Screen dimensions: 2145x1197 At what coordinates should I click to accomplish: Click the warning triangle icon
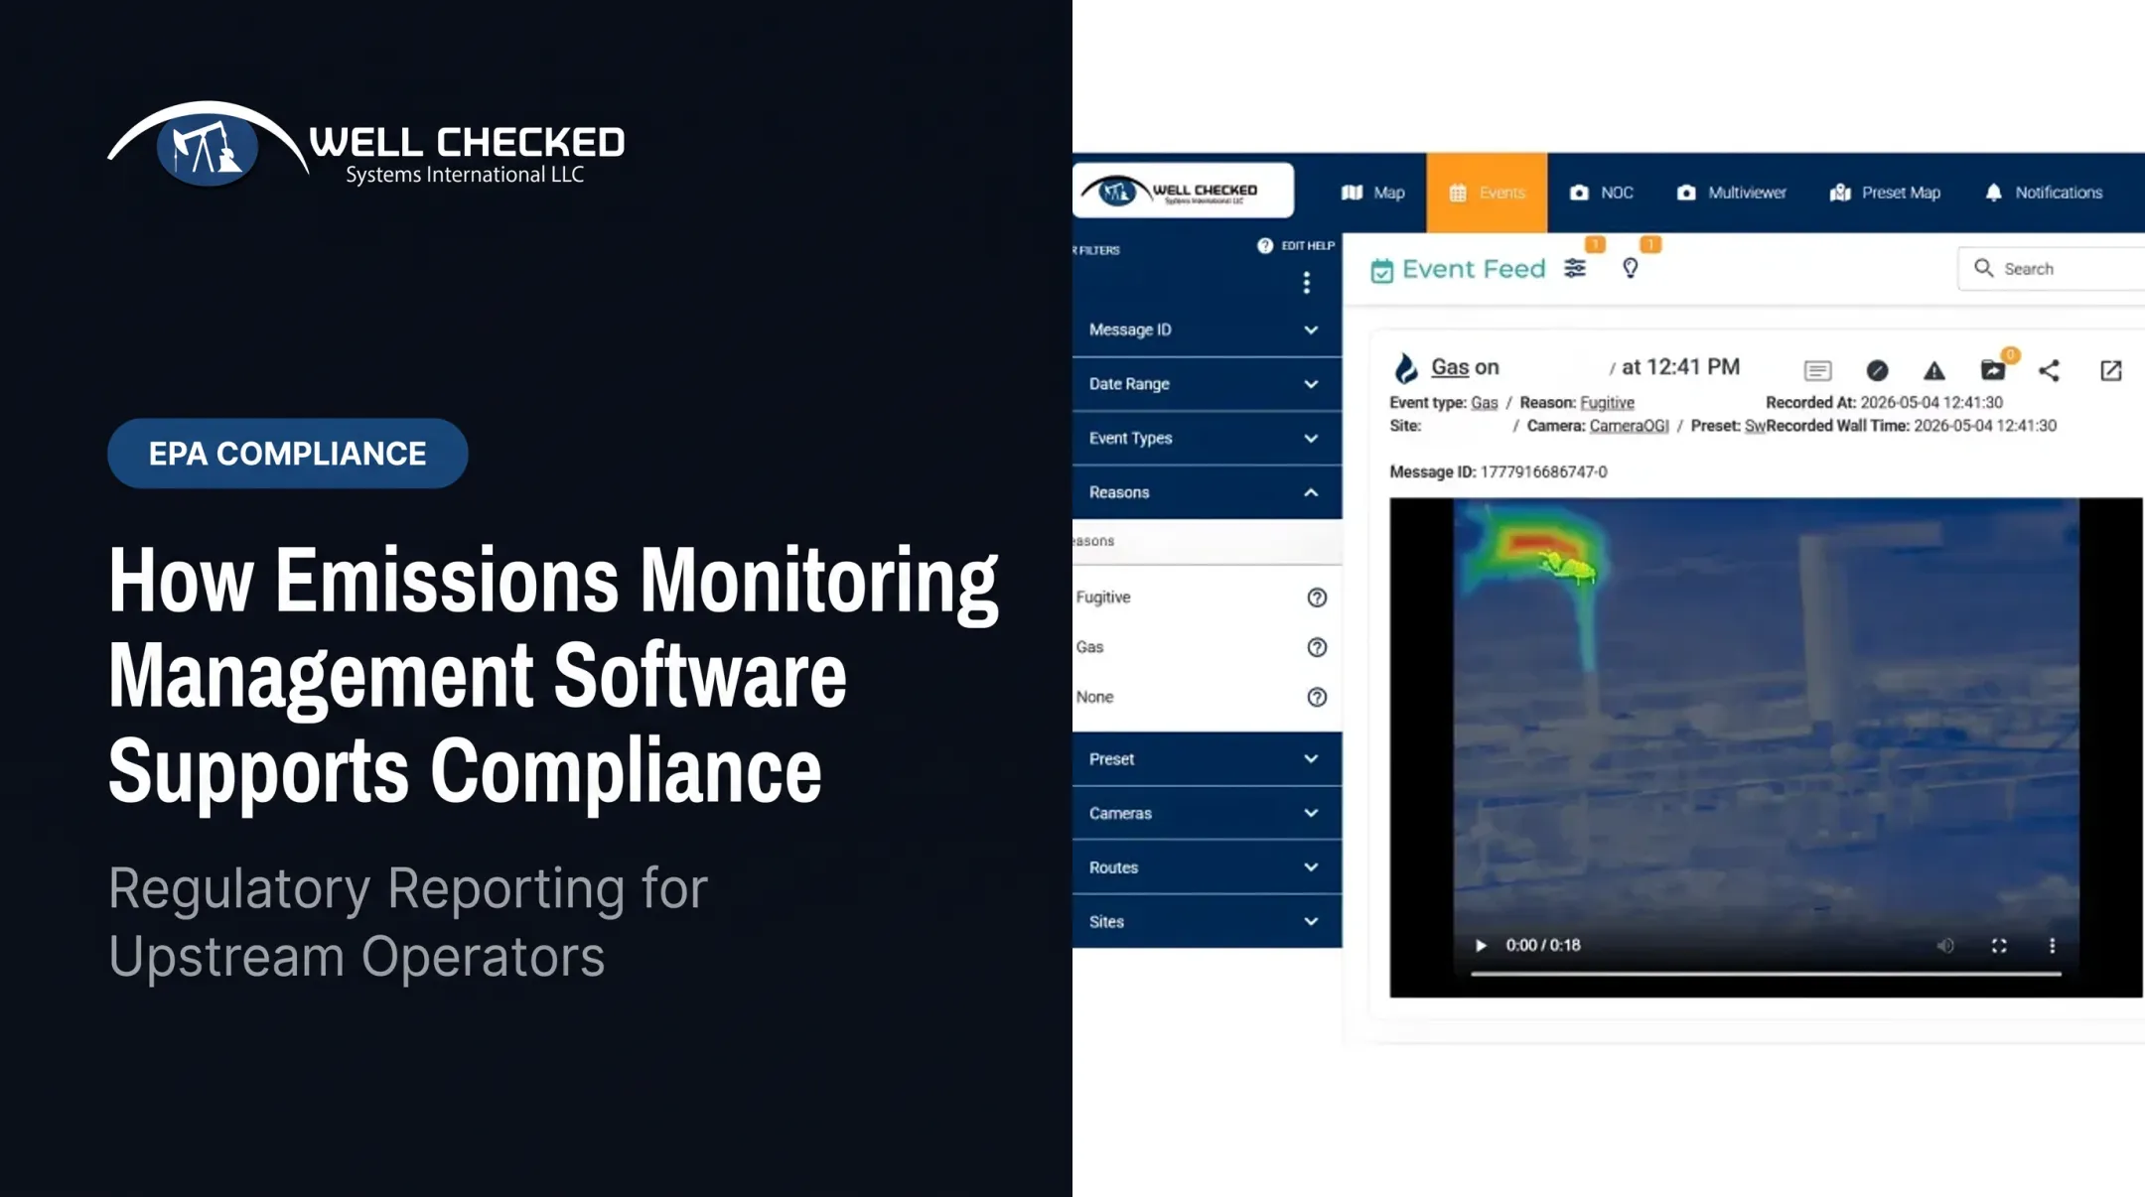click(1933, 371)
